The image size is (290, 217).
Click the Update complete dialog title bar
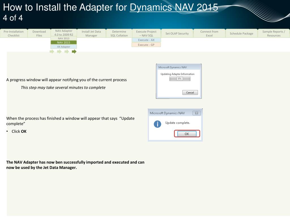coord(175,113)
